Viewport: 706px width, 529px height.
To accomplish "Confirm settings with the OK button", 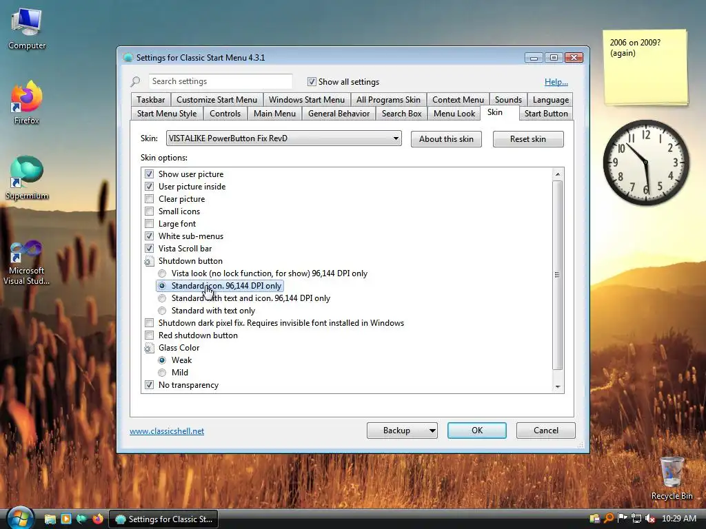I will (477, 431).
